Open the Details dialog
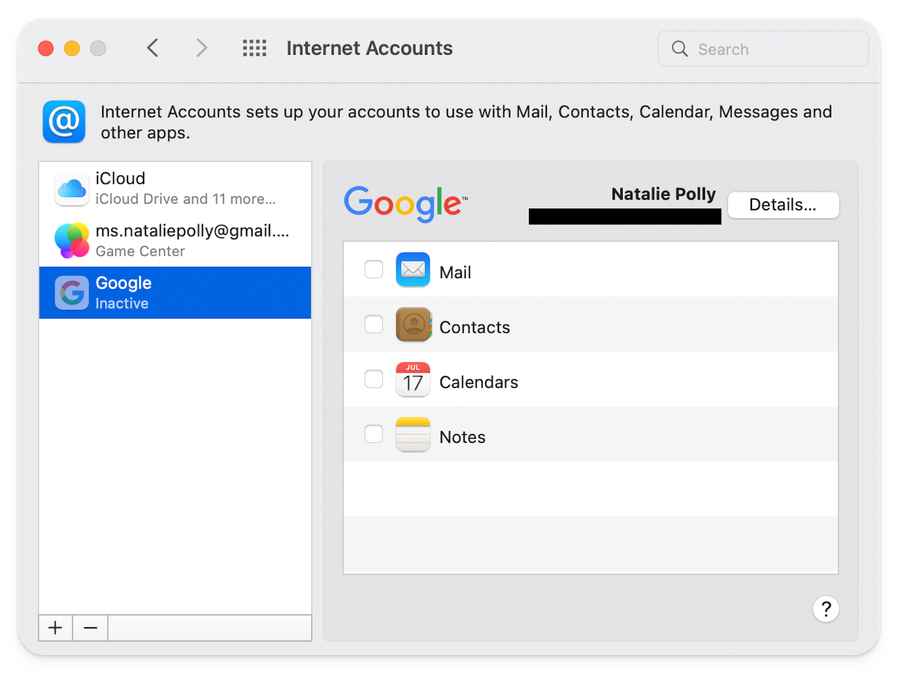Screen dimensions: 898x673 coord(783,205)
